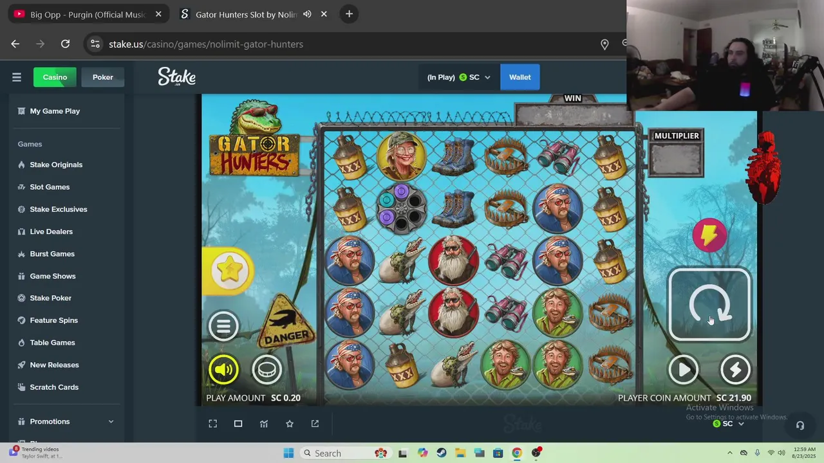Screen dimensions: 824x463
Task: Open a new browser tab
Action: point(349,14)
